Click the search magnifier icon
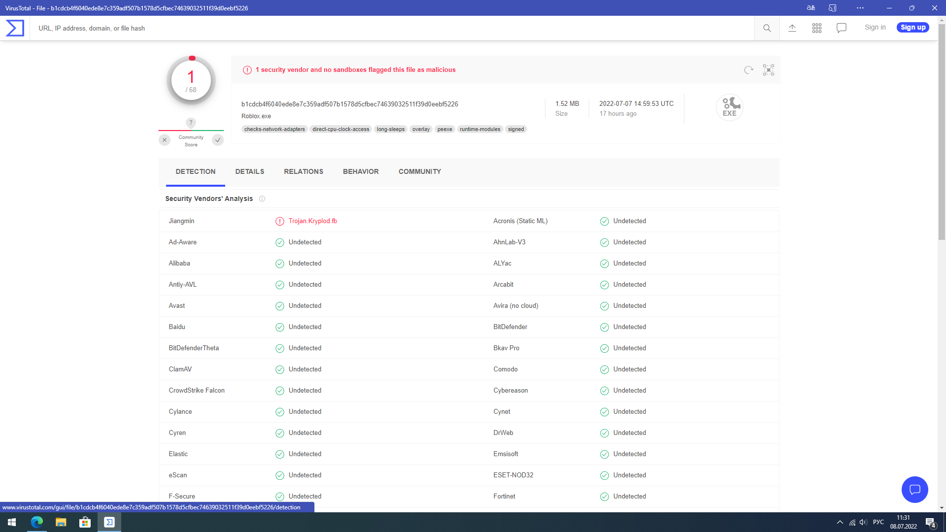Viewport: 946px width, 532px height. [x=767, y=28]
